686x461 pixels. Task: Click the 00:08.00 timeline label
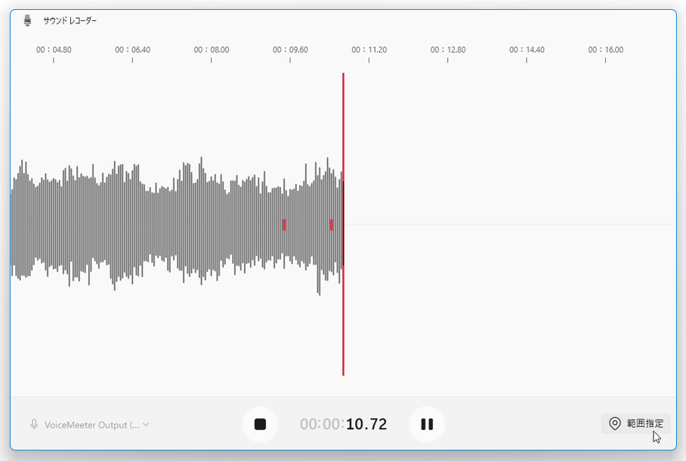click(212, 50)
